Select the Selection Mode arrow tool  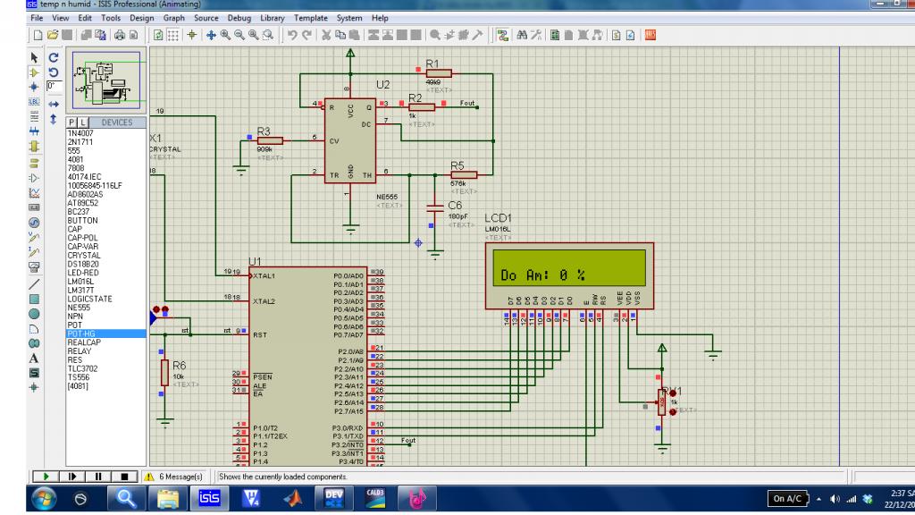[x=35, y=55]
